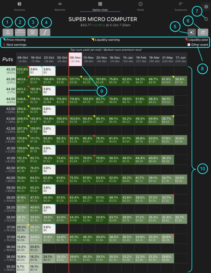Open the 39.6% $1.14 cell
Viewport: 211px width, 273px height.
[x=75, y=258]
